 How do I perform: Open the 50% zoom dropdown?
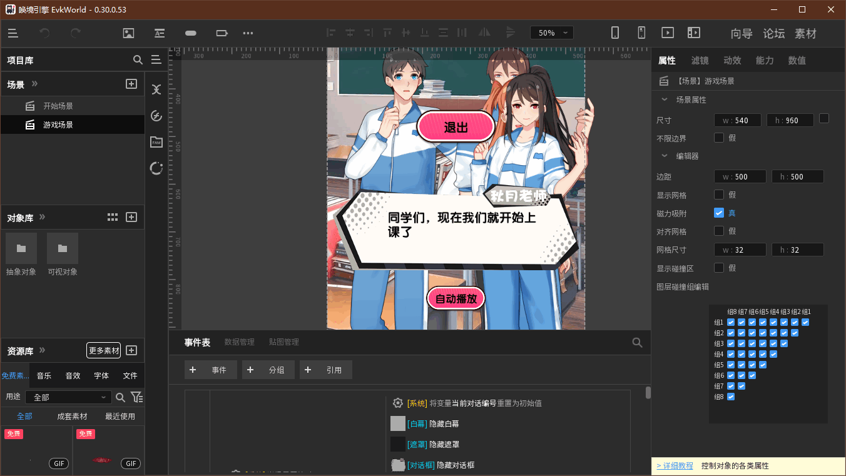coord(551,32)
